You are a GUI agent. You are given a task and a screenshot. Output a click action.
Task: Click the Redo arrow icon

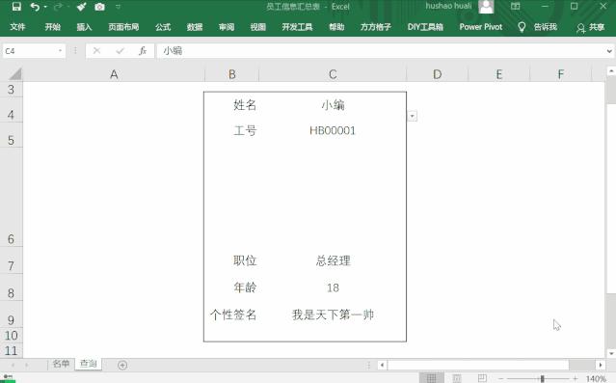[x=58, y=7]
